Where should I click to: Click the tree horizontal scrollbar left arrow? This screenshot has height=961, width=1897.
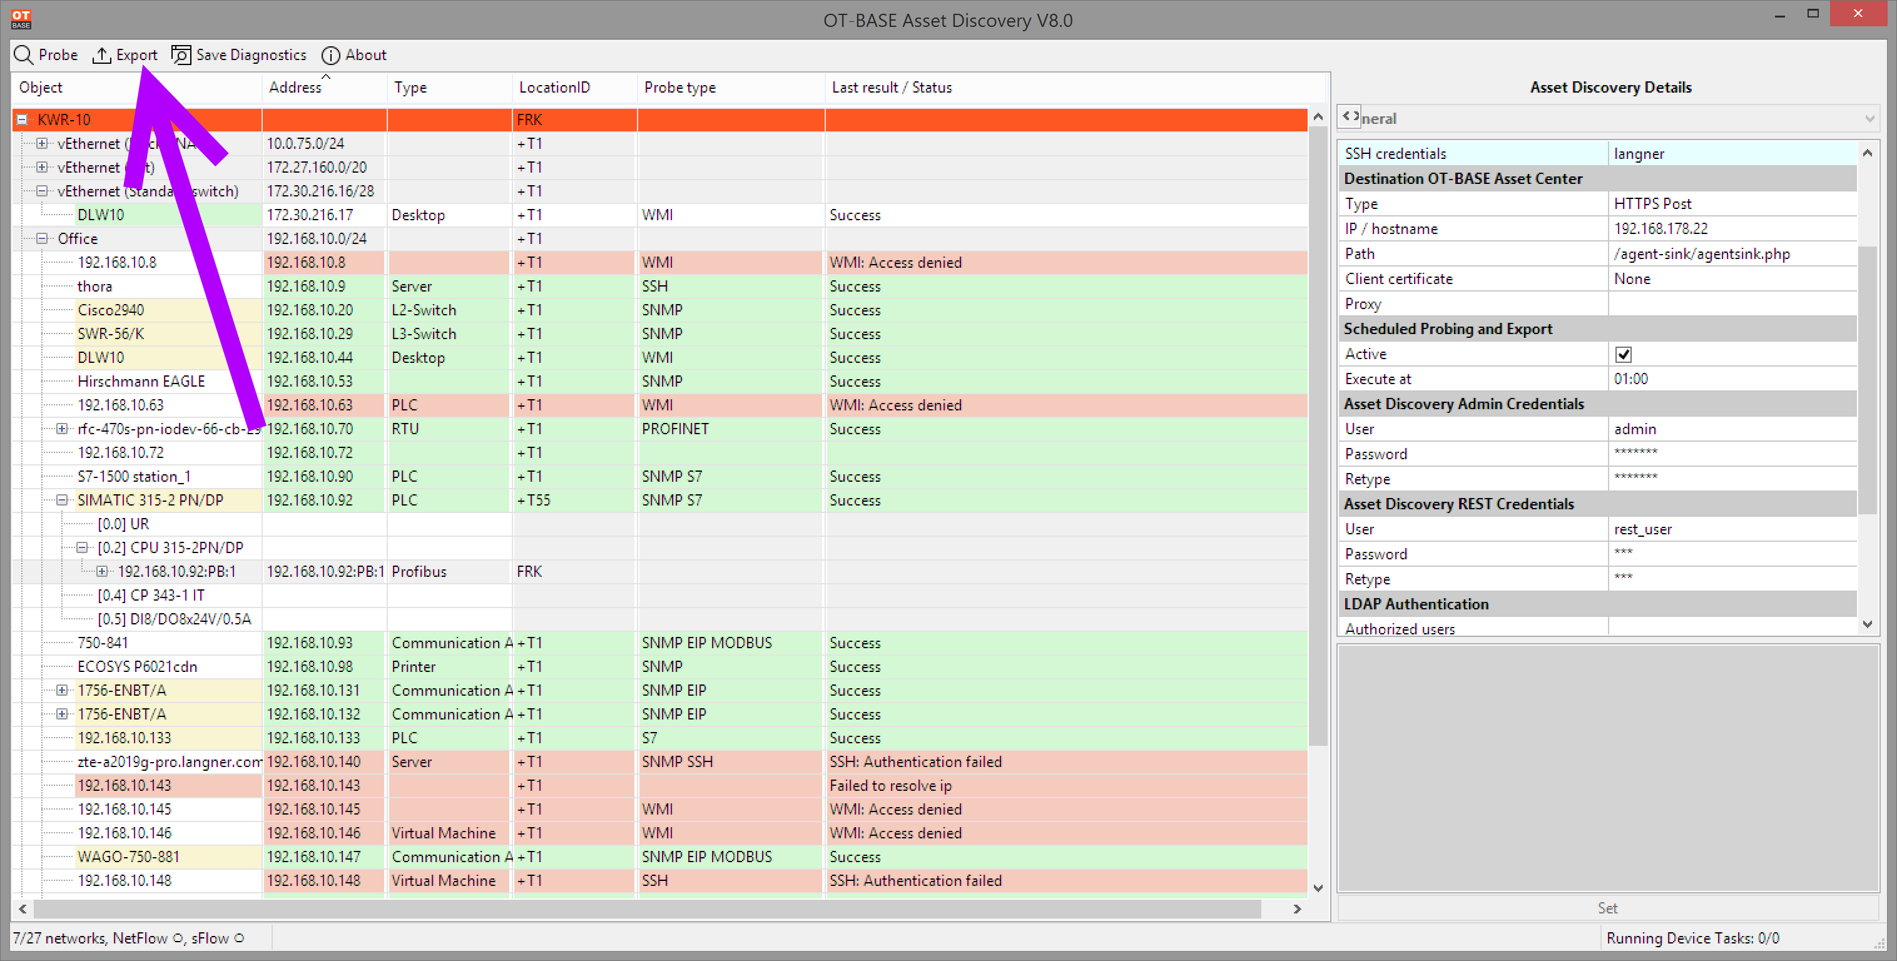tap(23, 908)
